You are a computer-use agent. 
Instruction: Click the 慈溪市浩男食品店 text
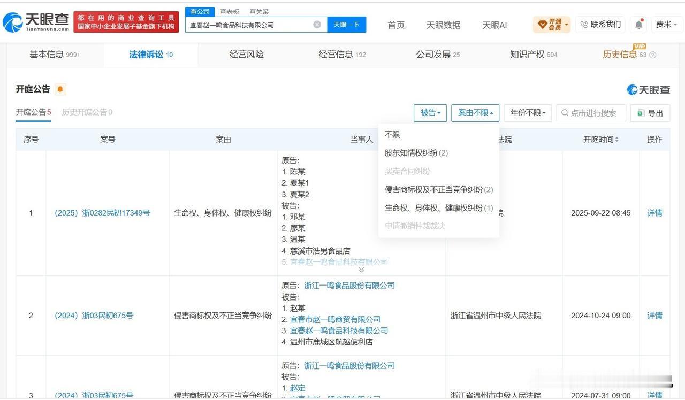click(320, 251)
